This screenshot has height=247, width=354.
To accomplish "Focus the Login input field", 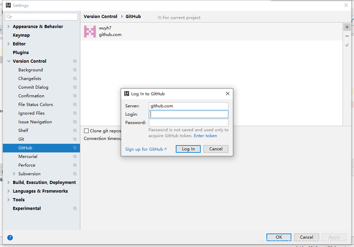I will click(189, 114).
